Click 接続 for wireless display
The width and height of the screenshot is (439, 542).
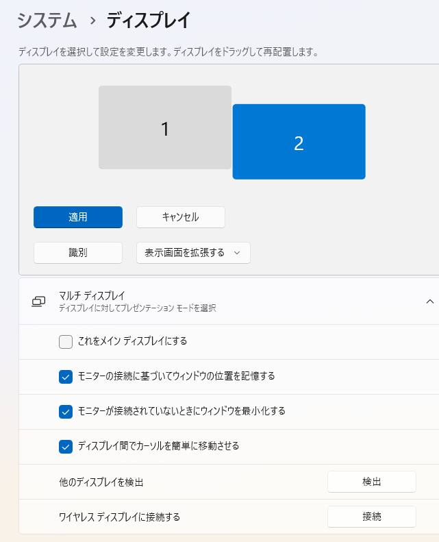371,517
